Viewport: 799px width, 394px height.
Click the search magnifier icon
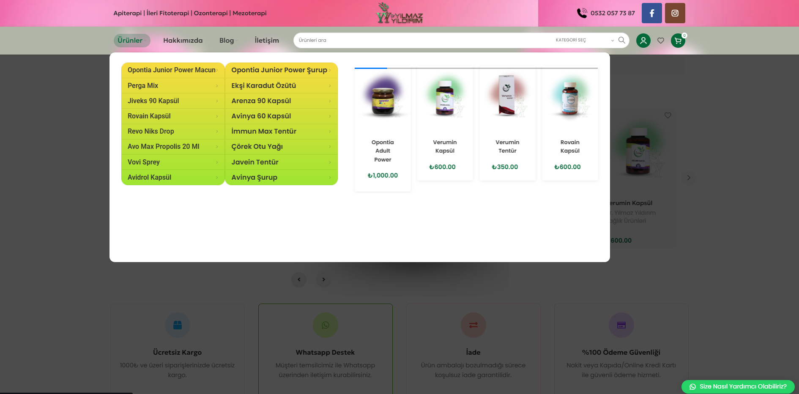click(x=621, y=40)
